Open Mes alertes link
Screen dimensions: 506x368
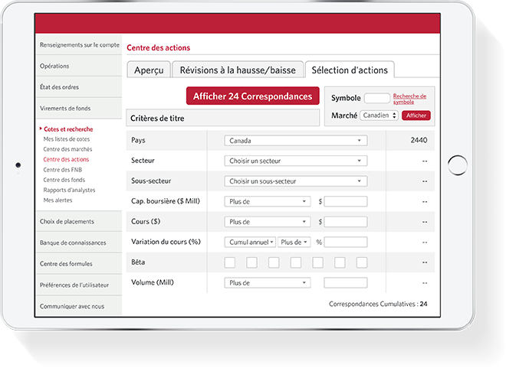click(58, 200)
